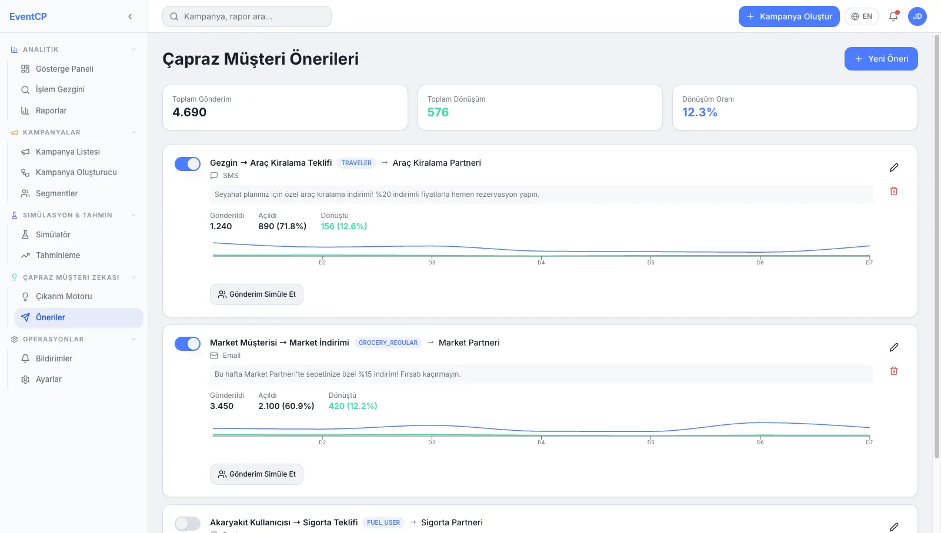
Task: Edit the Araç Kiralama Teklifi recommendation
Action: (894, 167)
